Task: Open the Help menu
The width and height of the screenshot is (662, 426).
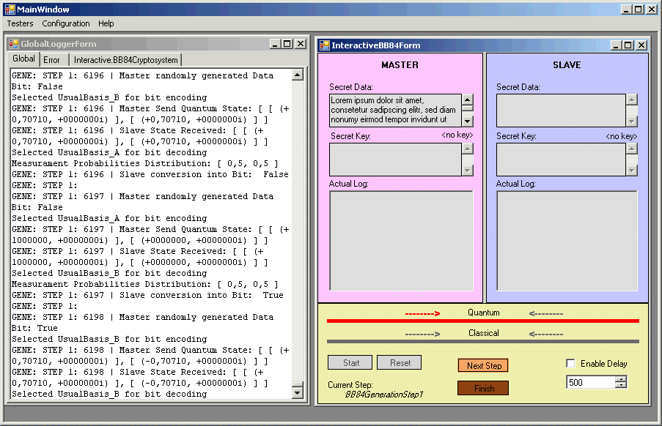Action: [106, 23]
